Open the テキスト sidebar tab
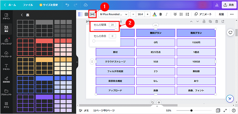The width and height of the screenshot is (238, 114). click(x=6, y=67)
